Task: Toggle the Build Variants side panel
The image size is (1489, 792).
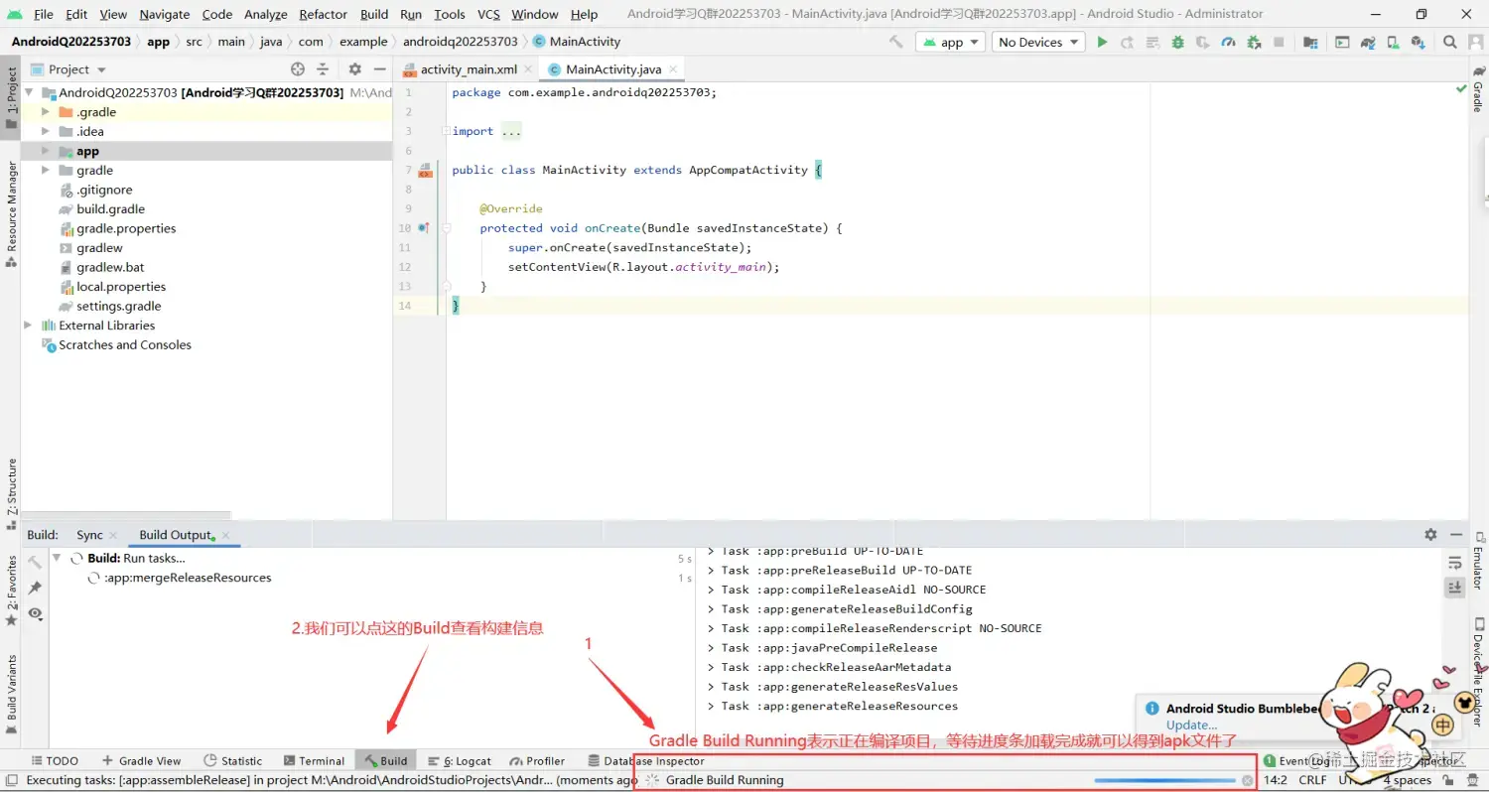Action: (11, 695)
